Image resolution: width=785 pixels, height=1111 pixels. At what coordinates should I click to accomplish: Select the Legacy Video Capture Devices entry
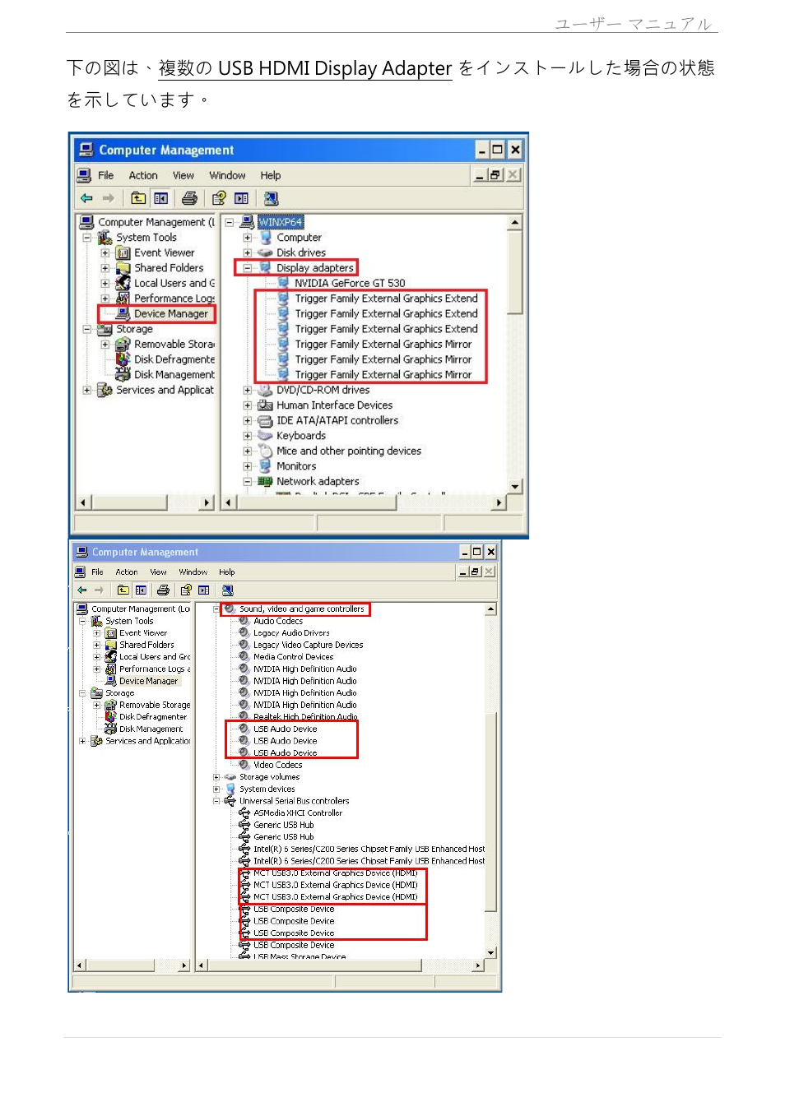[308, 645]
